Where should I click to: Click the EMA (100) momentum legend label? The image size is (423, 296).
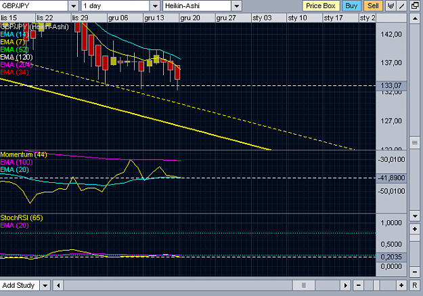click(16, 163)
